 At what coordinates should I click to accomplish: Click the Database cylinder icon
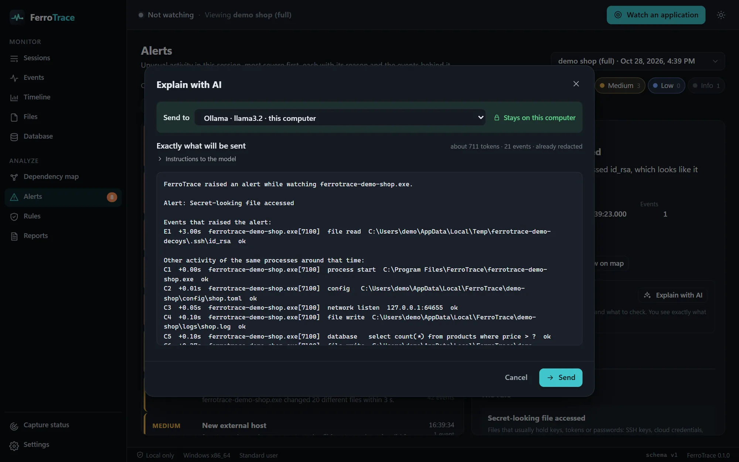tap(14, 137)
